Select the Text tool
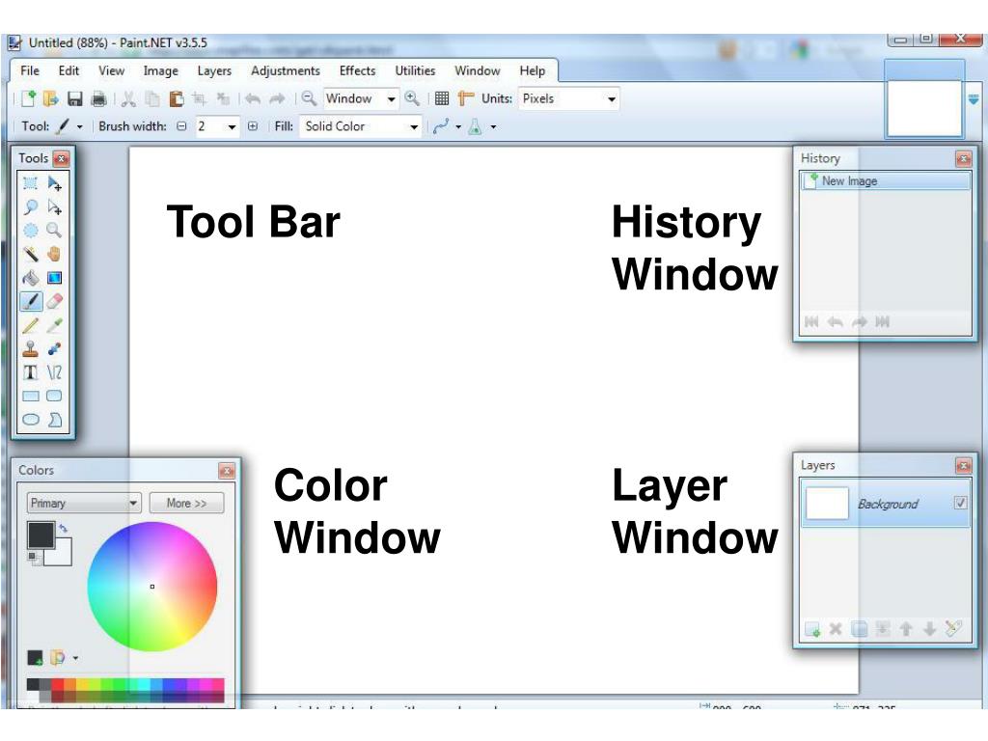Image resolution: width=988 pixels, height=741 pixels. click(x=30, y=372)
